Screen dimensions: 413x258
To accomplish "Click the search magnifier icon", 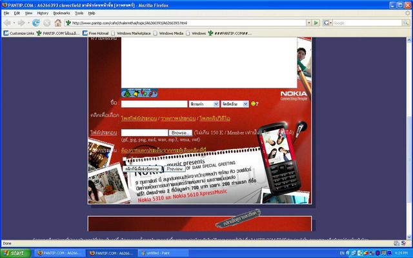I will [x=406, y=23].
